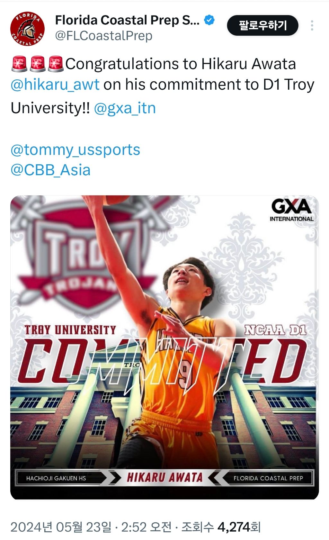329x540 pixels.
Task: Open the @hikaru_awt mention
Action: 55,85
